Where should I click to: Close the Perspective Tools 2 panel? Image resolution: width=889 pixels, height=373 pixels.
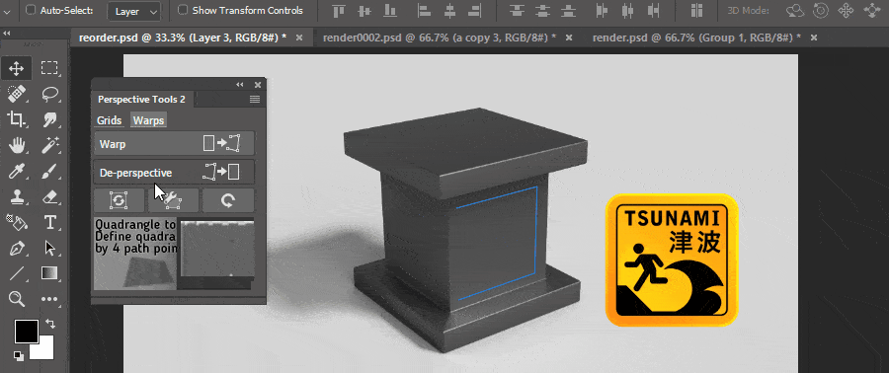258,84
